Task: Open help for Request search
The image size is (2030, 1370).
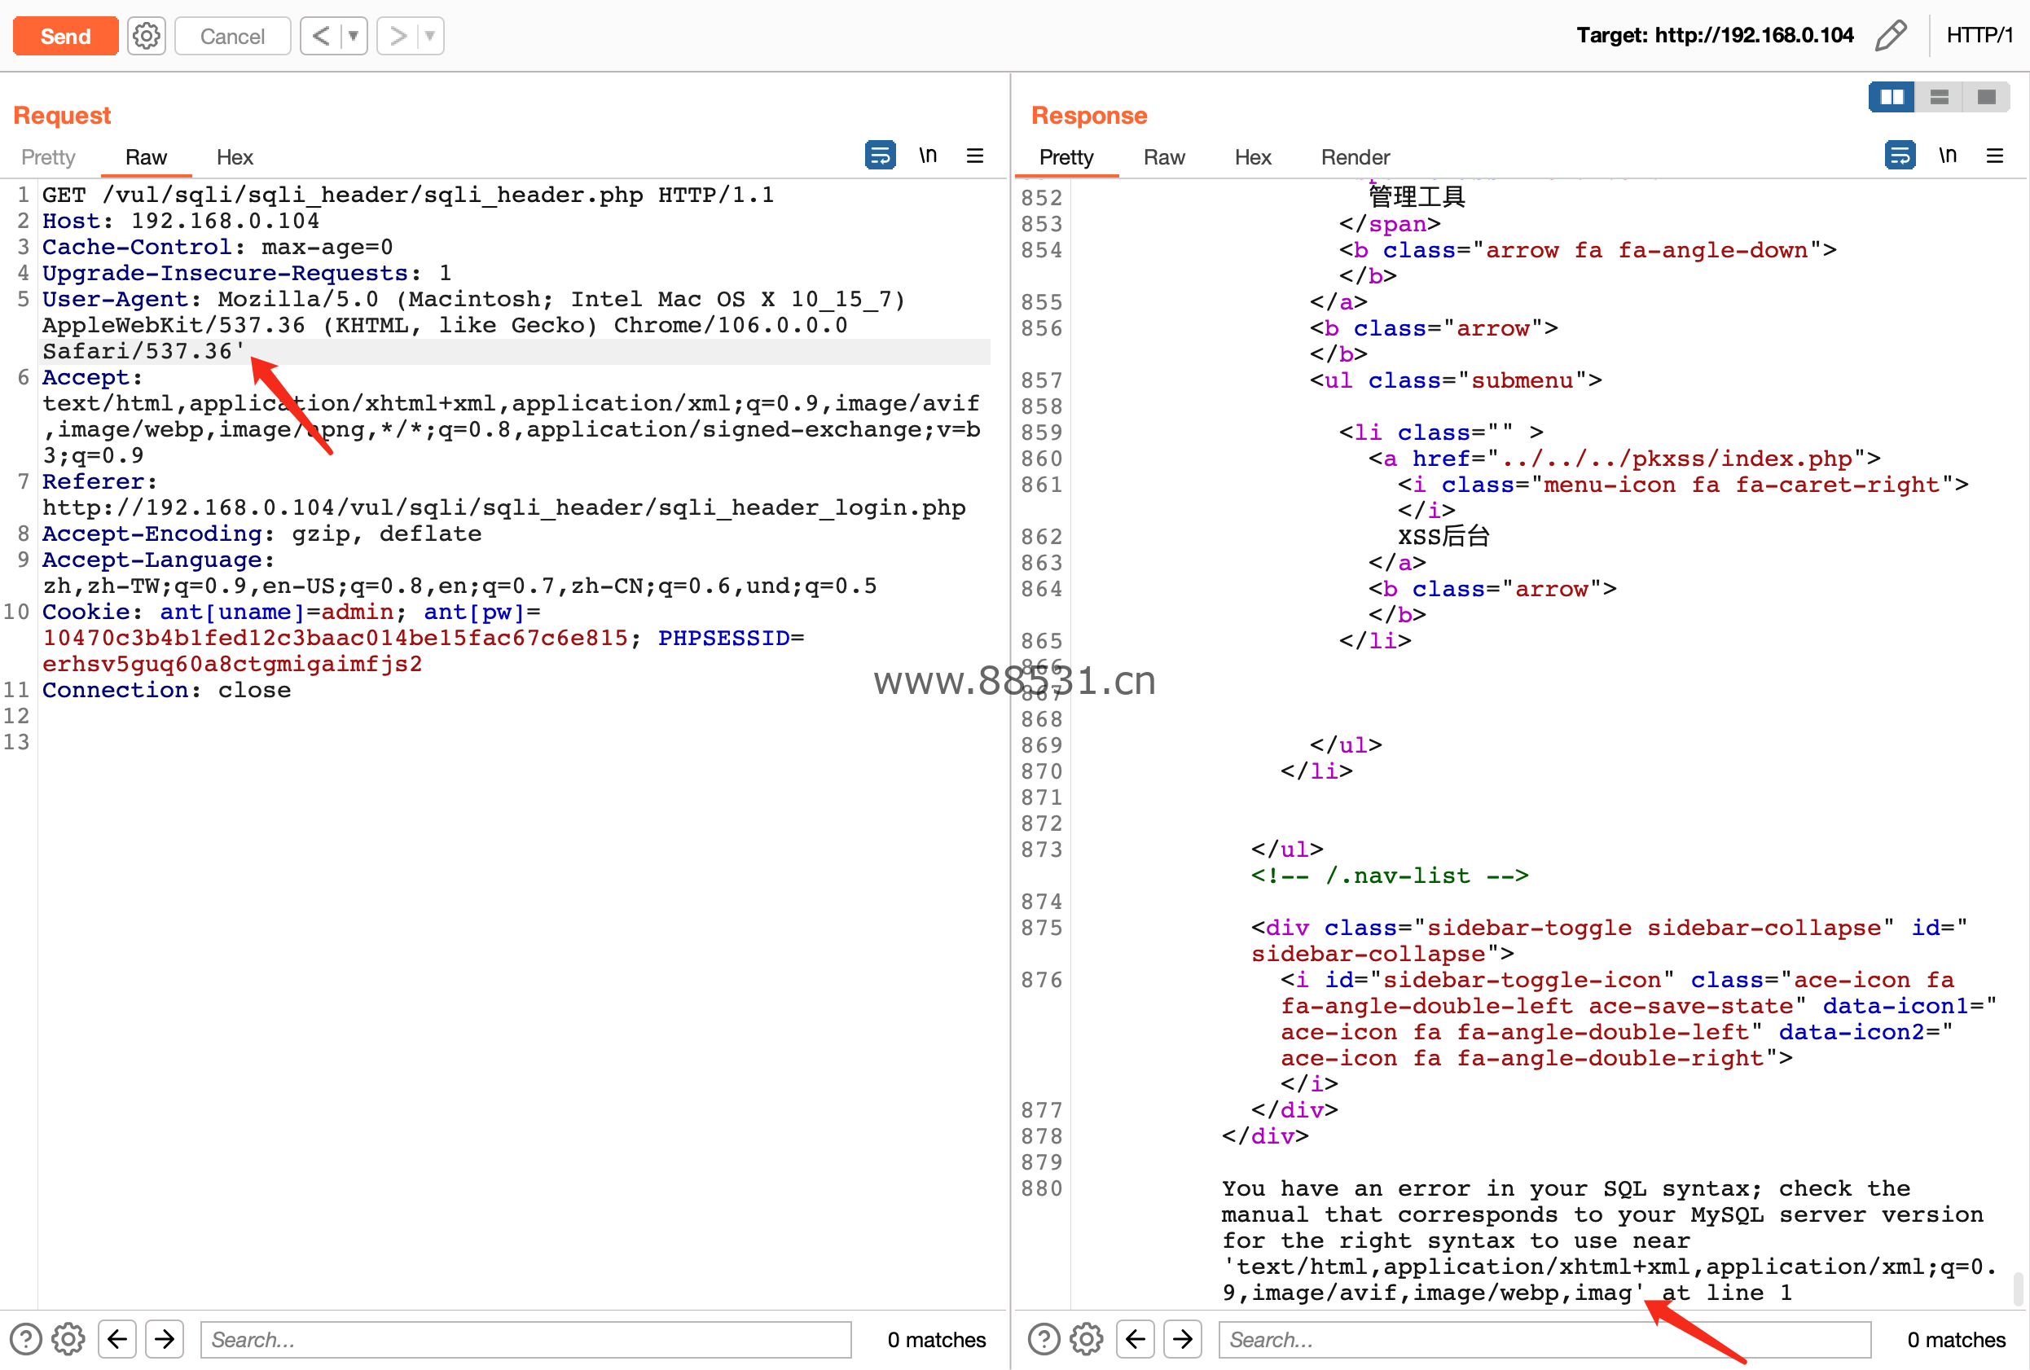Action: (25, 1339)
